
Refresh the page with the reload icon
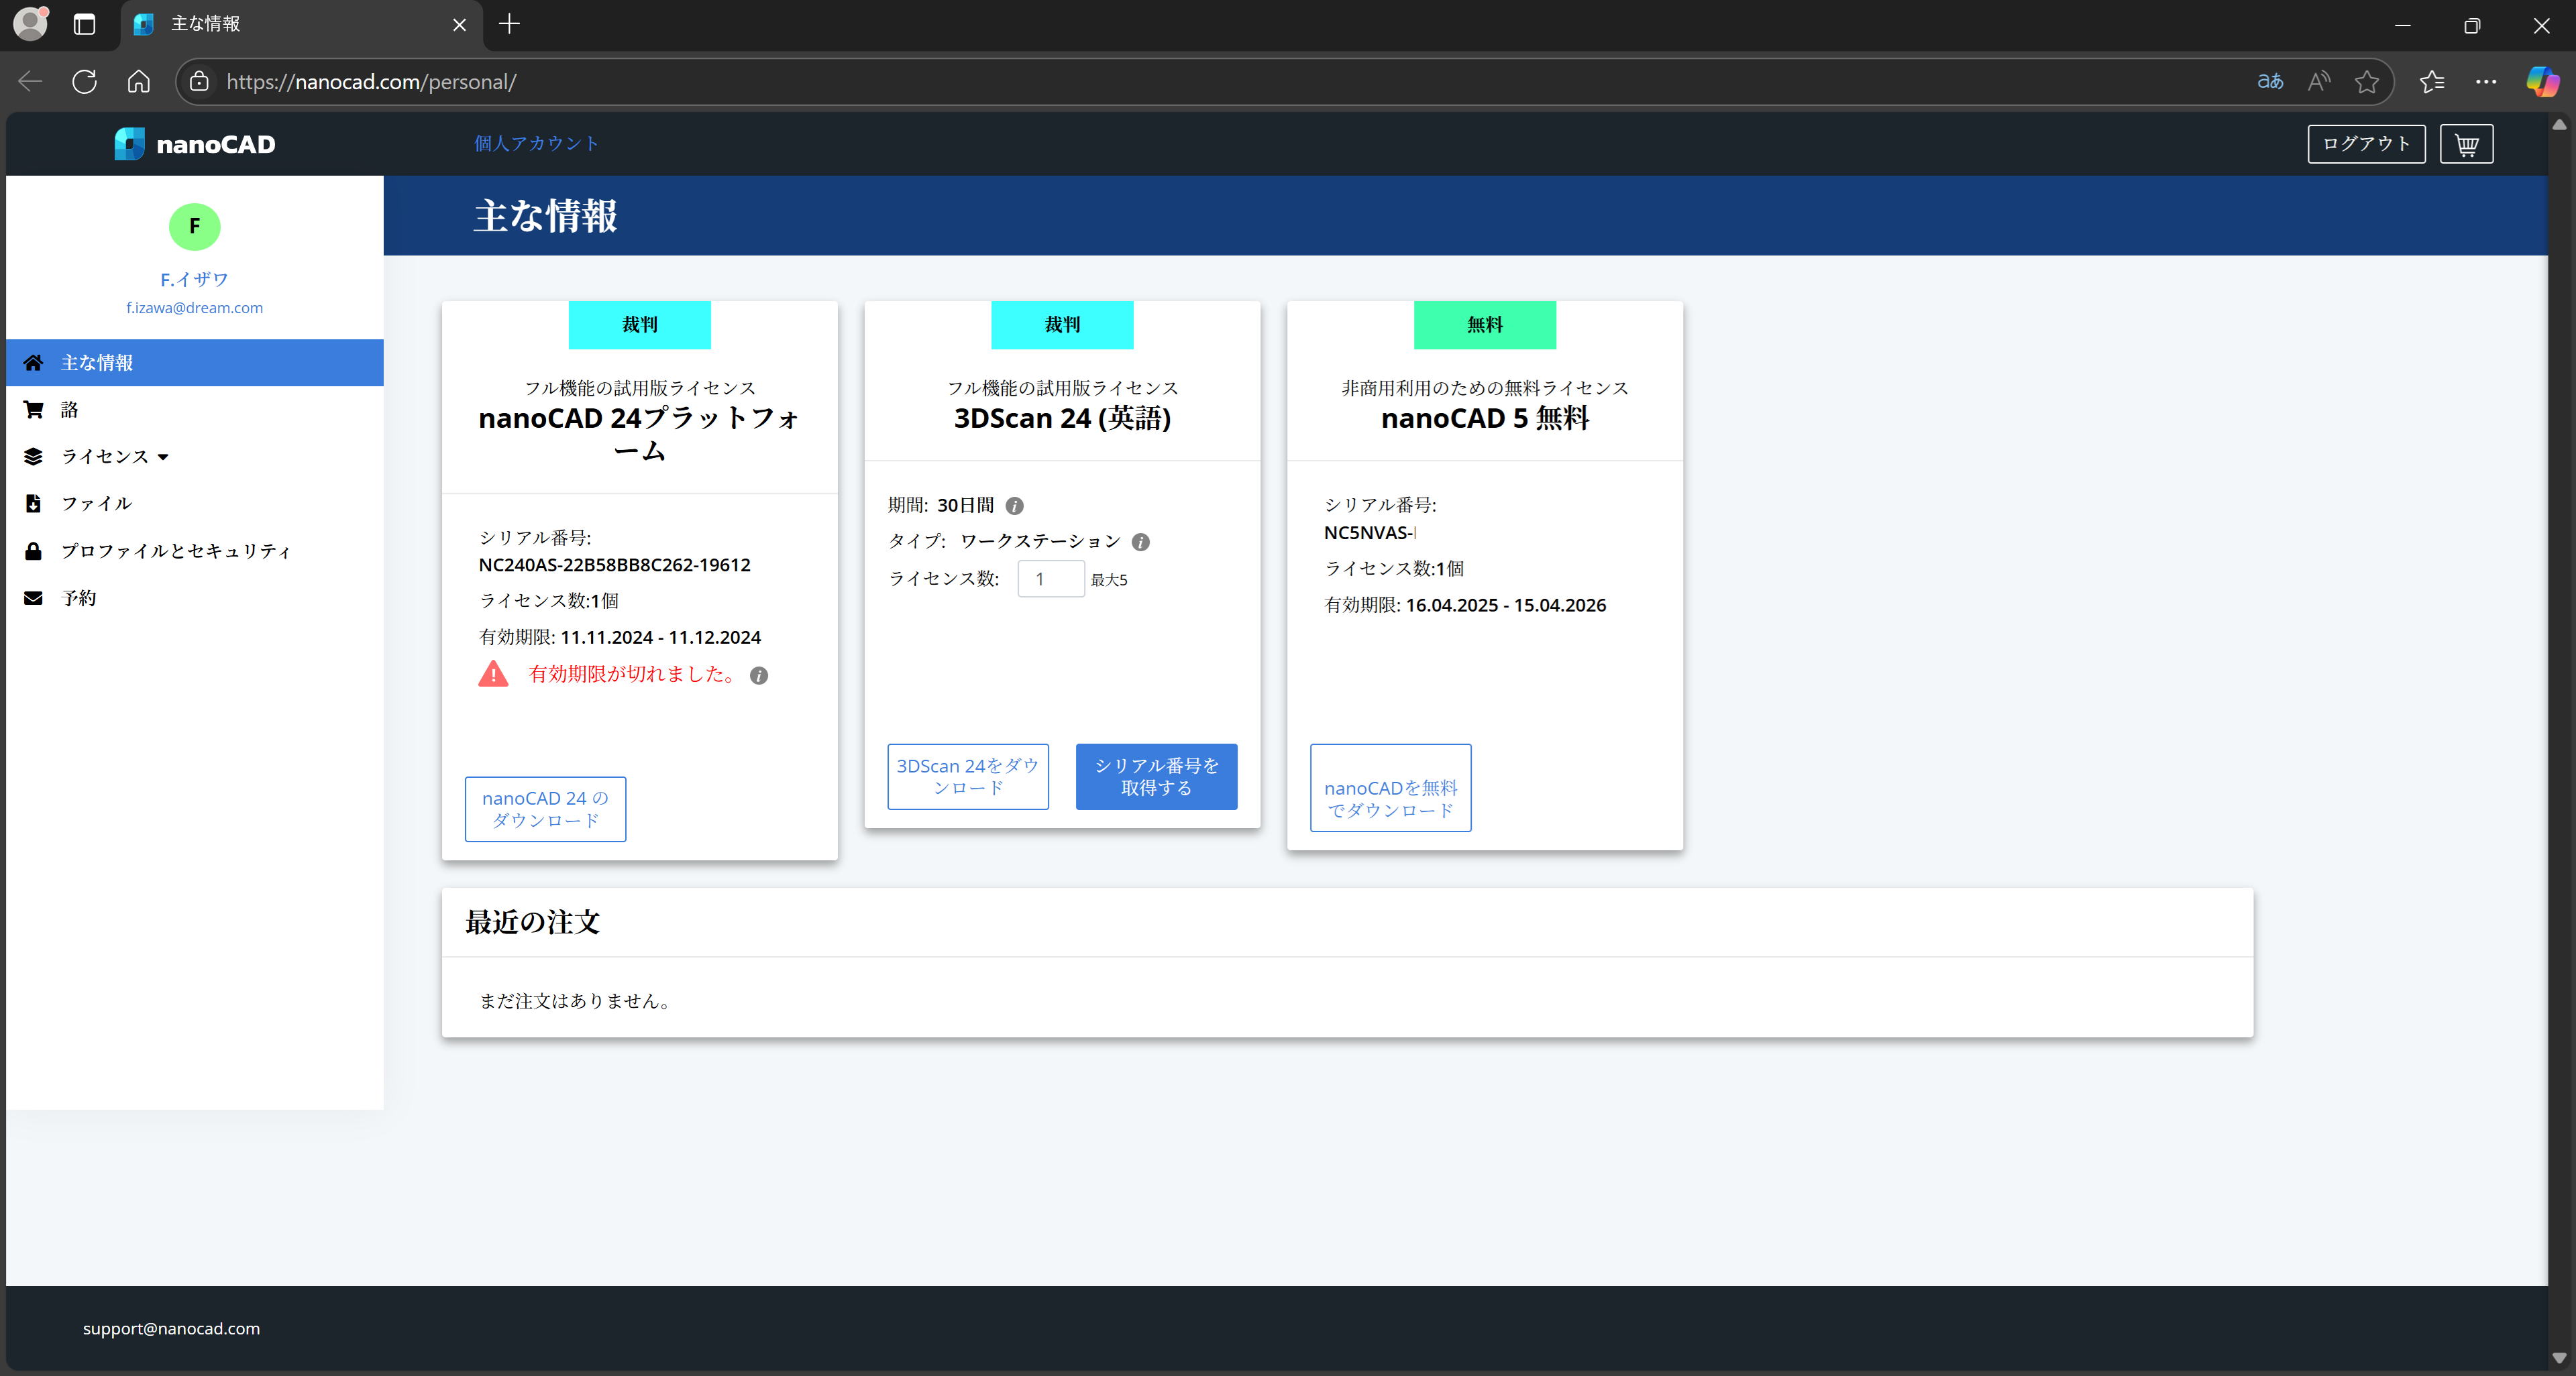[x=85, y=82]
